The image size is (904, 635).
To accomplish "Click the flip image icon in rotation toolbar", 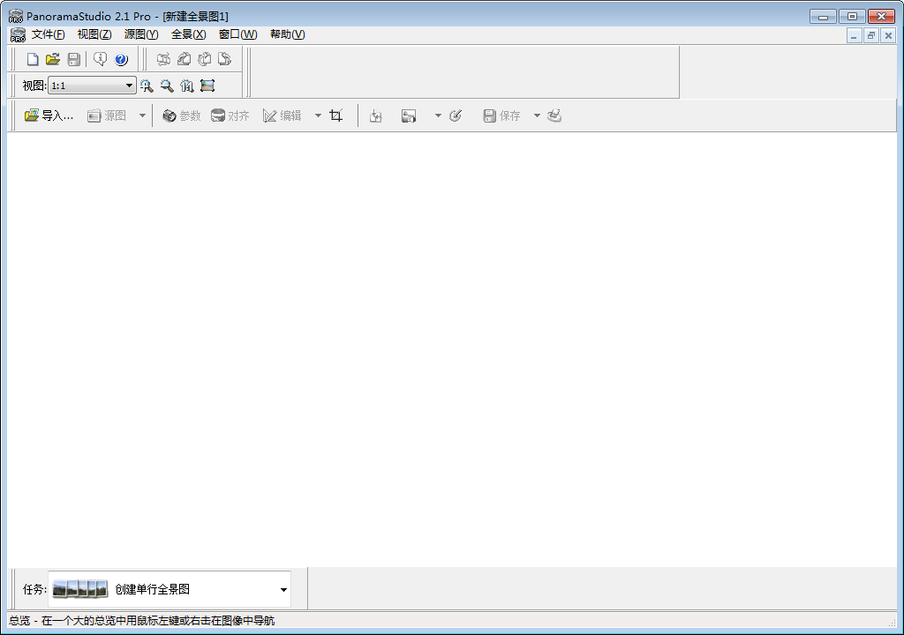I will coord(163,59).
